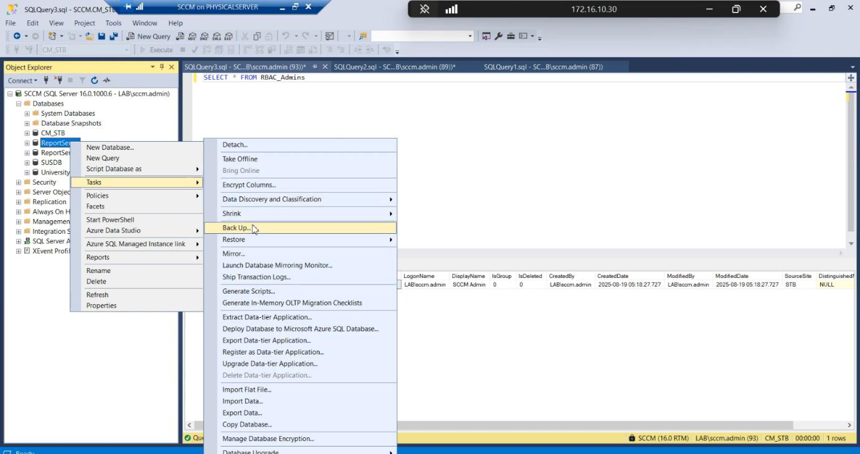Click the Analysis Services DAX Query icon
Image resolution: width=860 pixels, height=454 pixels.
coord(229,36)
